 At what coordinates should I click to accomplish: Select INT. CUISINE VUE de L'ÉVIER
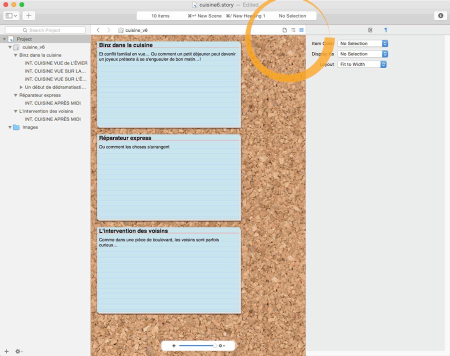point(56,63)
